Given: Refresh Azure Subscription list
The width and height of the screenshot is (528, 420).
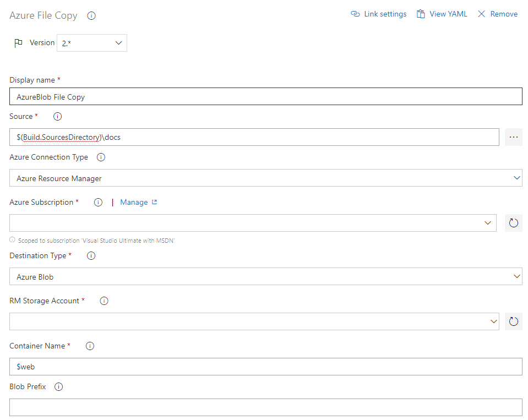Looking at the screenshot, I should click(514, 223).
